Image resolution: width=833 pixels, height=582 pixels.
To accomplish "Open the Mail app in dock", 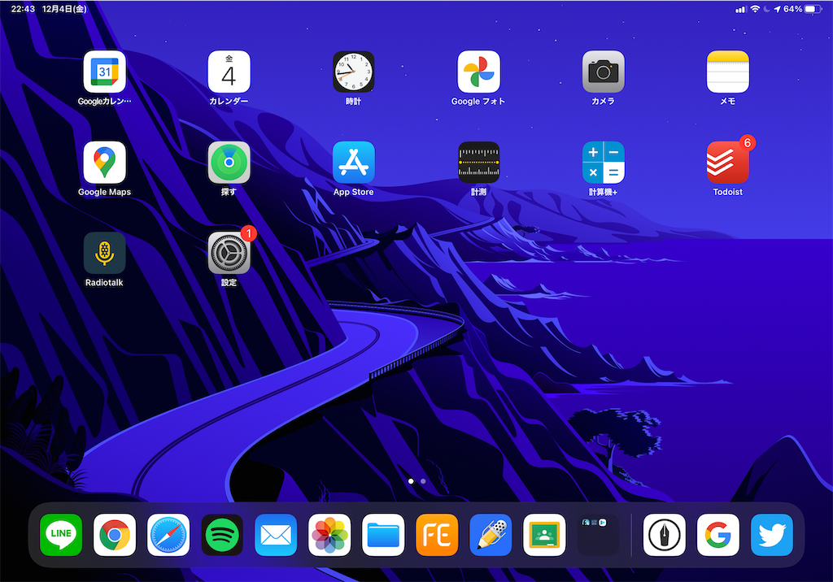I will click(x=276, y=536).
